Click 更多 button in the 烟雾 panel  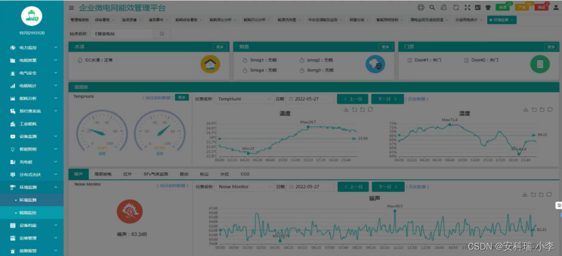pyautogui.click(x=385, y=47)
